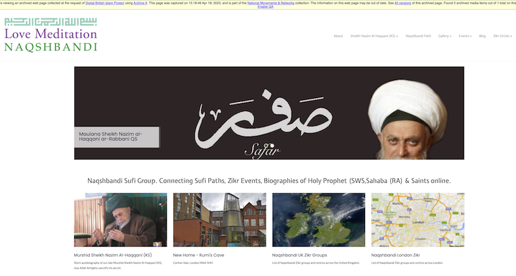This screenshot has width=516, height=276.
Task: Click the Safar banner slider image
Action: pos(269,113)
